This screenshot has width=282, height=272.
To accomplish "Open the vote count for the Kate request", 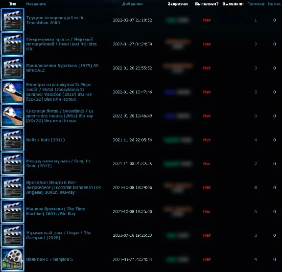I will click(x=256, y=140).
